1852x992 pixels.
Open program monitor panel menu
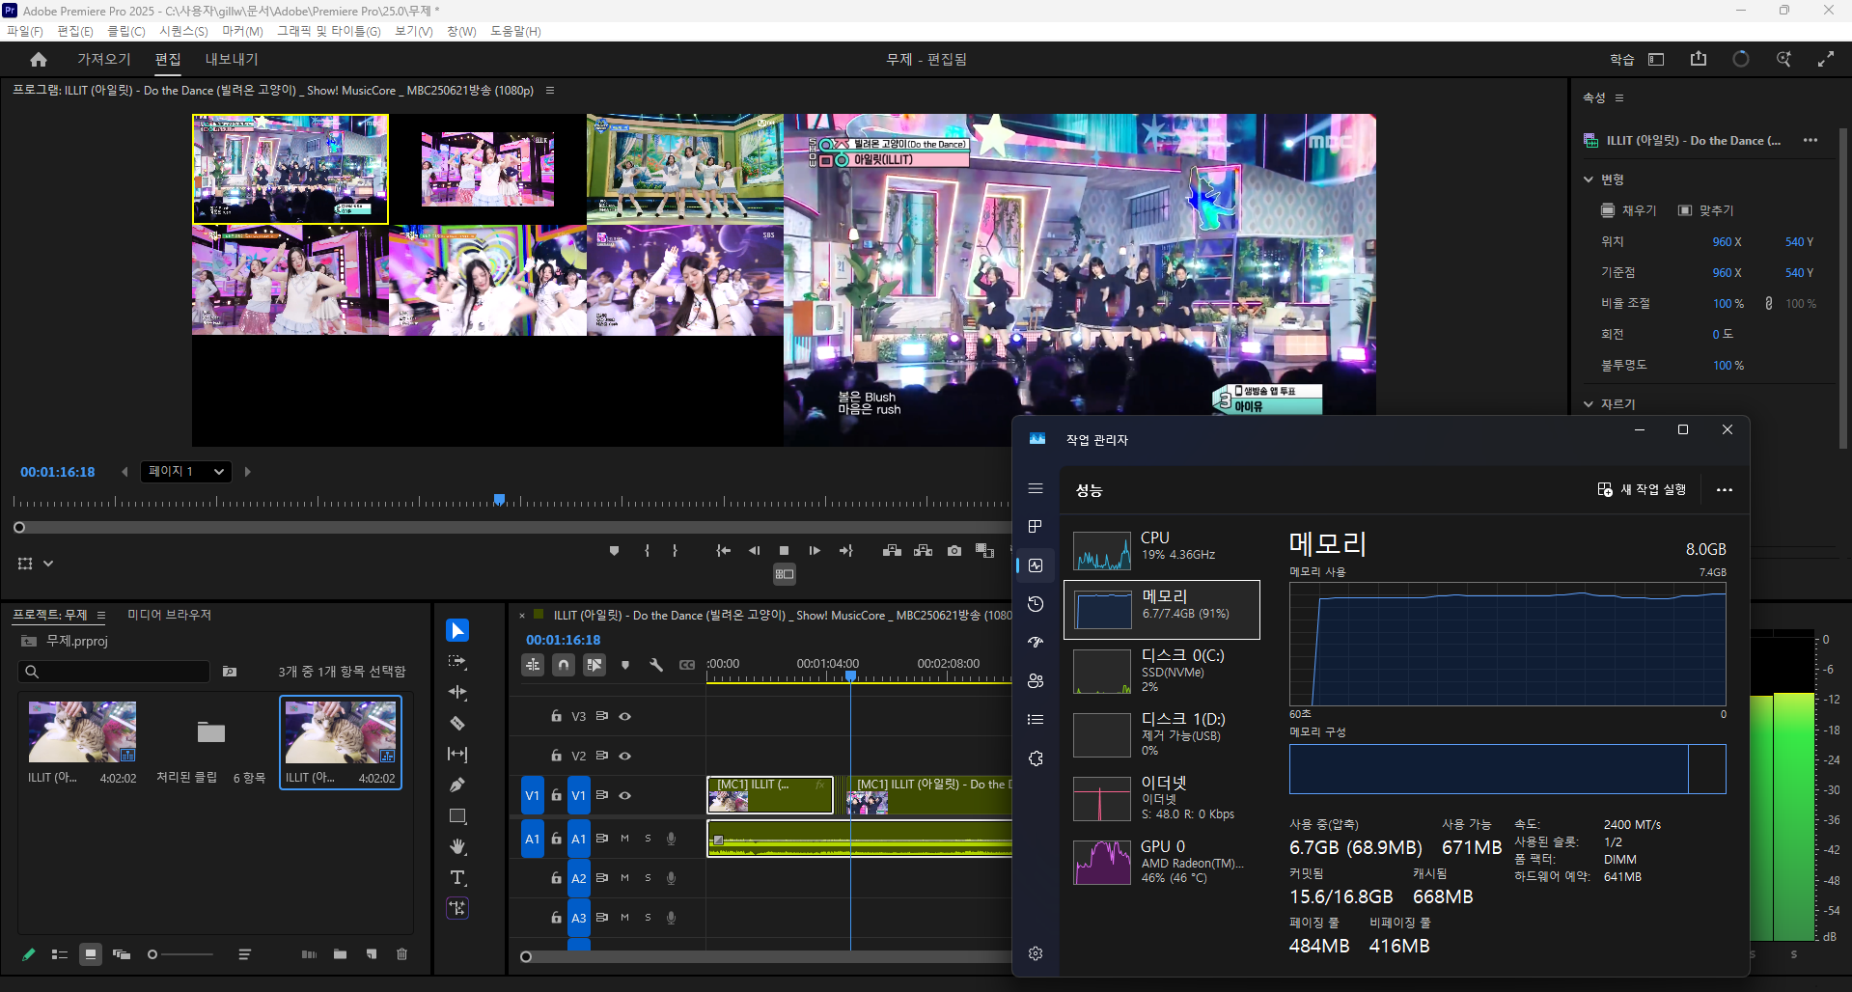click(x=550, y=91)
